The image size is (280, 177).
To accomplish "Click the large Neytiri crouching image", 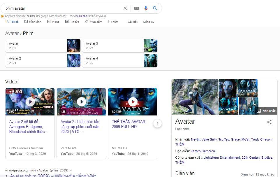I will tap(195, 97).
